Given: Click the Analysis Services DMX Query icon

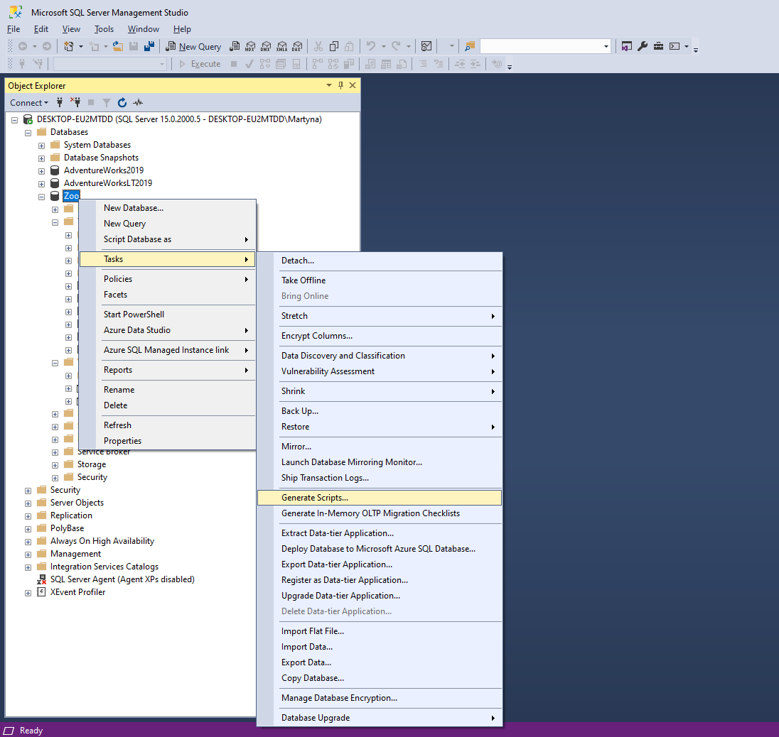Looking at the screenshot, I should pos(266,46).
